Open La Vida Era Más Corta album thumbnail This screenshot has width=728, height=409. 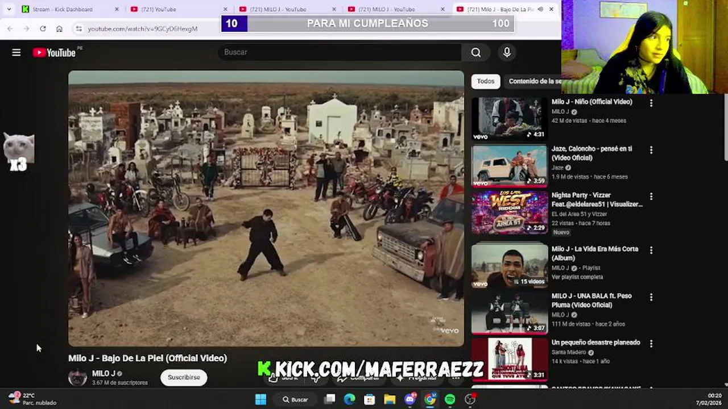click(509, 265)
